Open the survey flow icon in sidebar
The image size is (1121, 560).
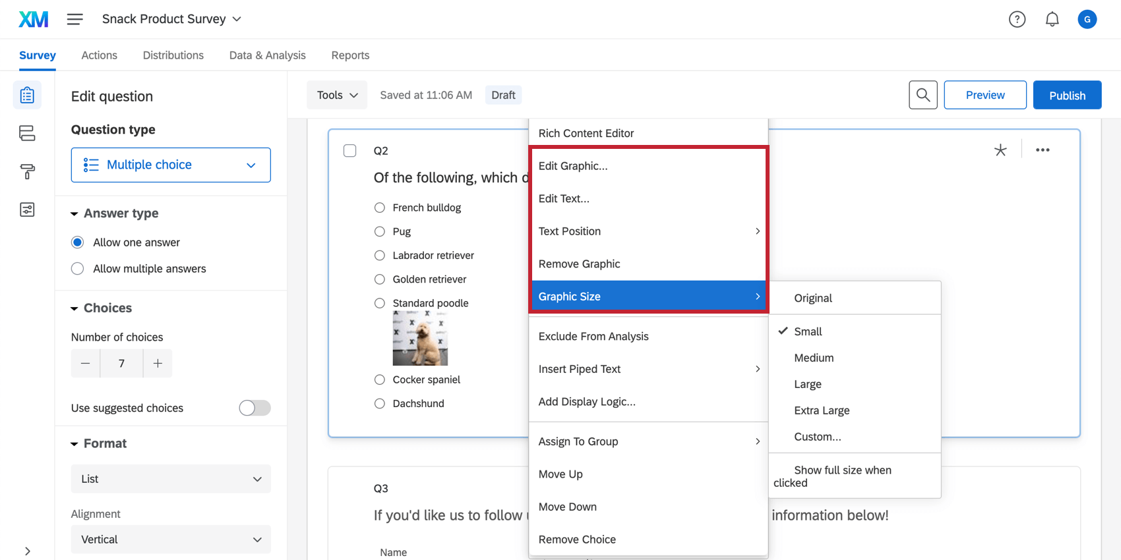pyautogui.click(x=27, y=134)
